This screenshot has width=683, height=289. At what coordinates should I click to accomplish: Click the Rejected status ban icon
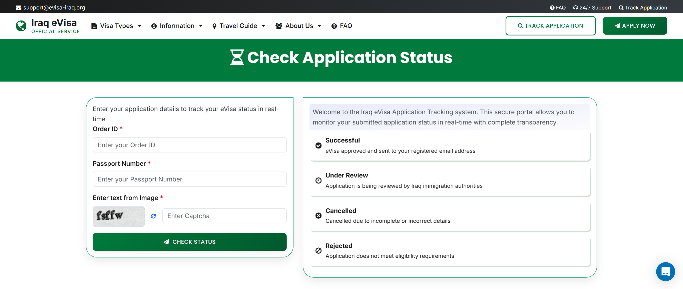click(x=318, y=251)
